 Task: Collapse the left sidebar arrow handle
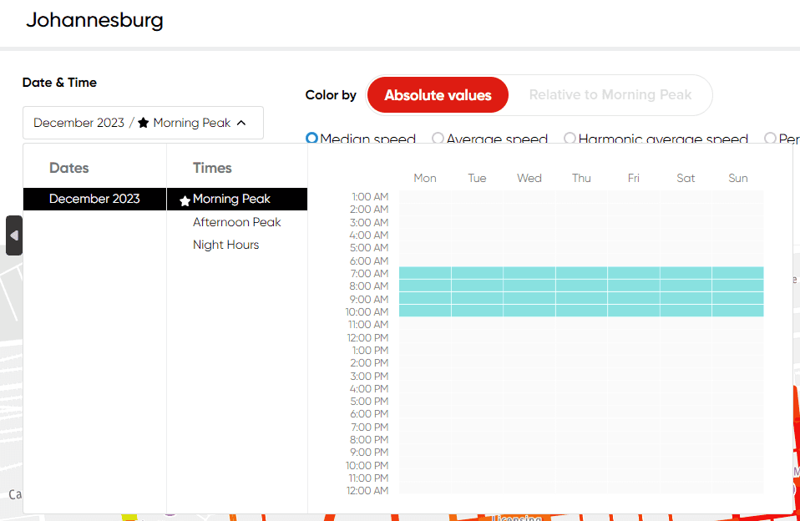(13, 235)
